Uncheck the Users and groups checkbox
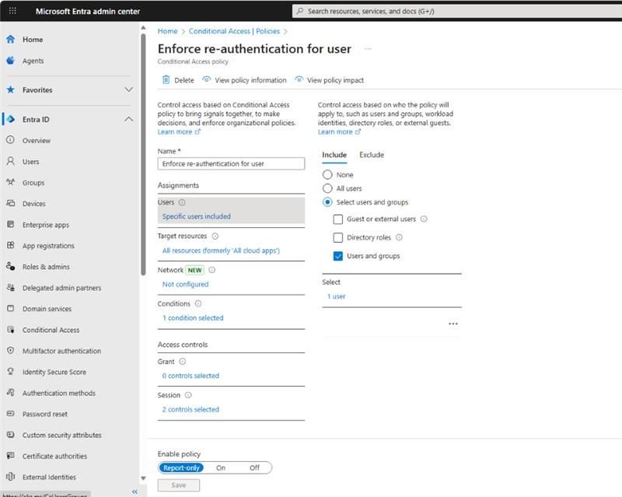This screenshot has width=622, height=497. pos(337,257)
